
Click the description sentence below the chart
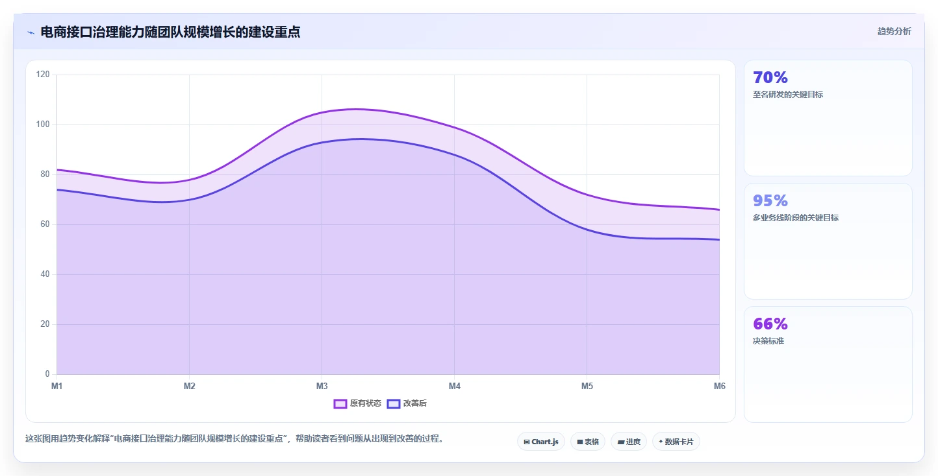pos(236,439)
